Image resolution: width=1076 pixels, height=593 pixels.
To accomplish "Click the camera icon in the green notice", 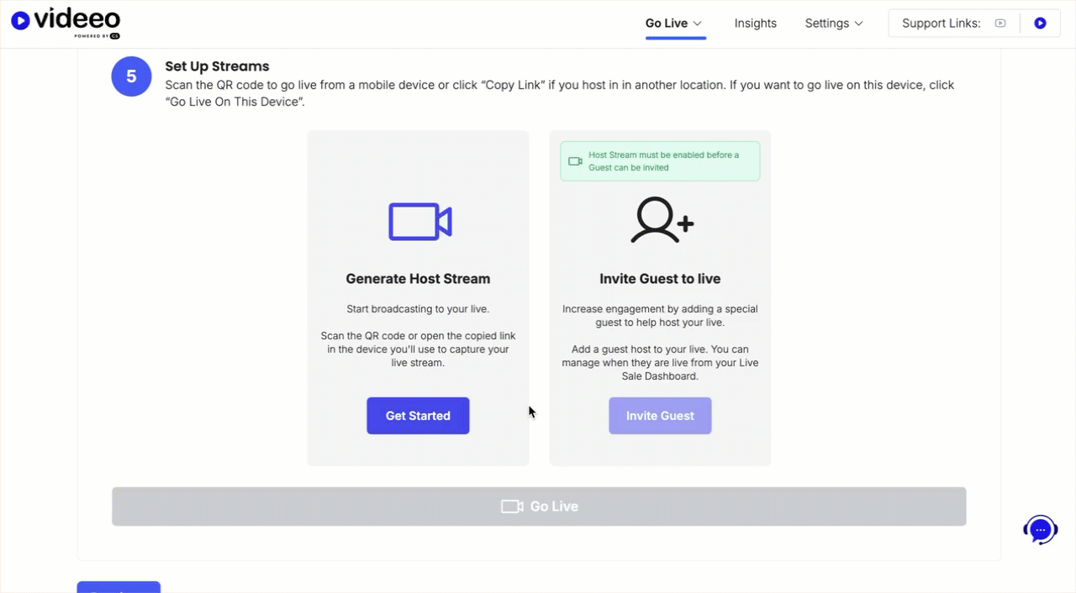I will pyautogui.click(x=575, y=161).
